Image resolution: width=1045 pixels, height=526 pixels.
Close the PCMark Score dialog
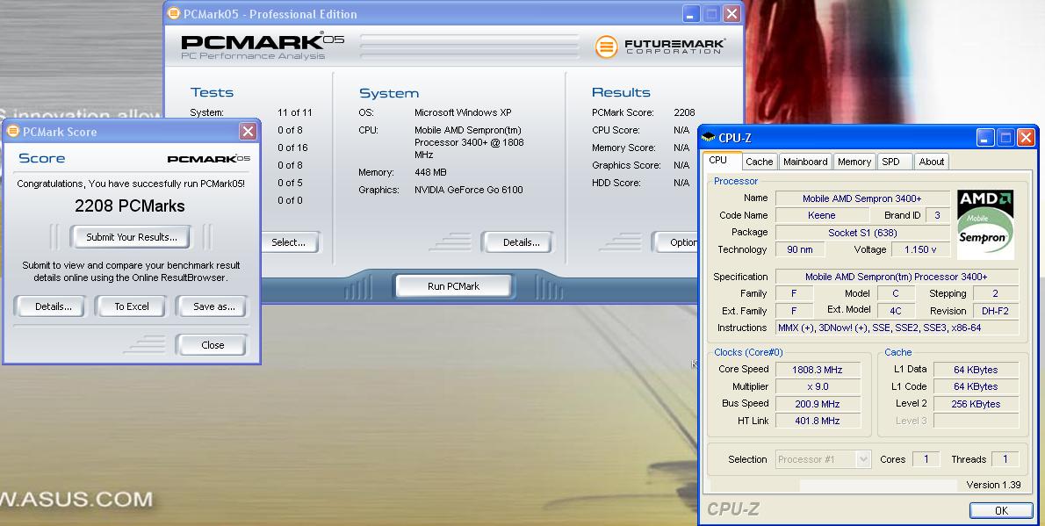pos(248,132)
